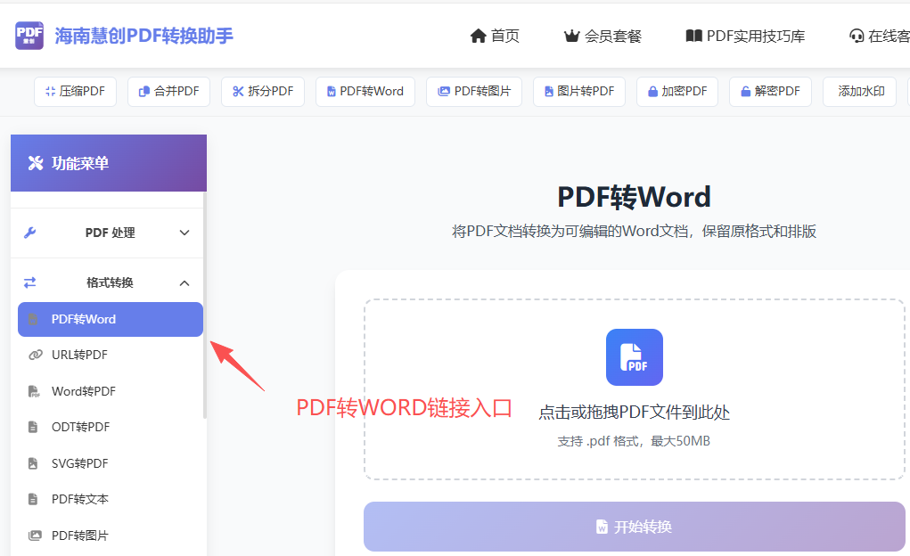Click the tools icon in 功能菜单 header
This screenshot has height=556, width=910.
36,163
